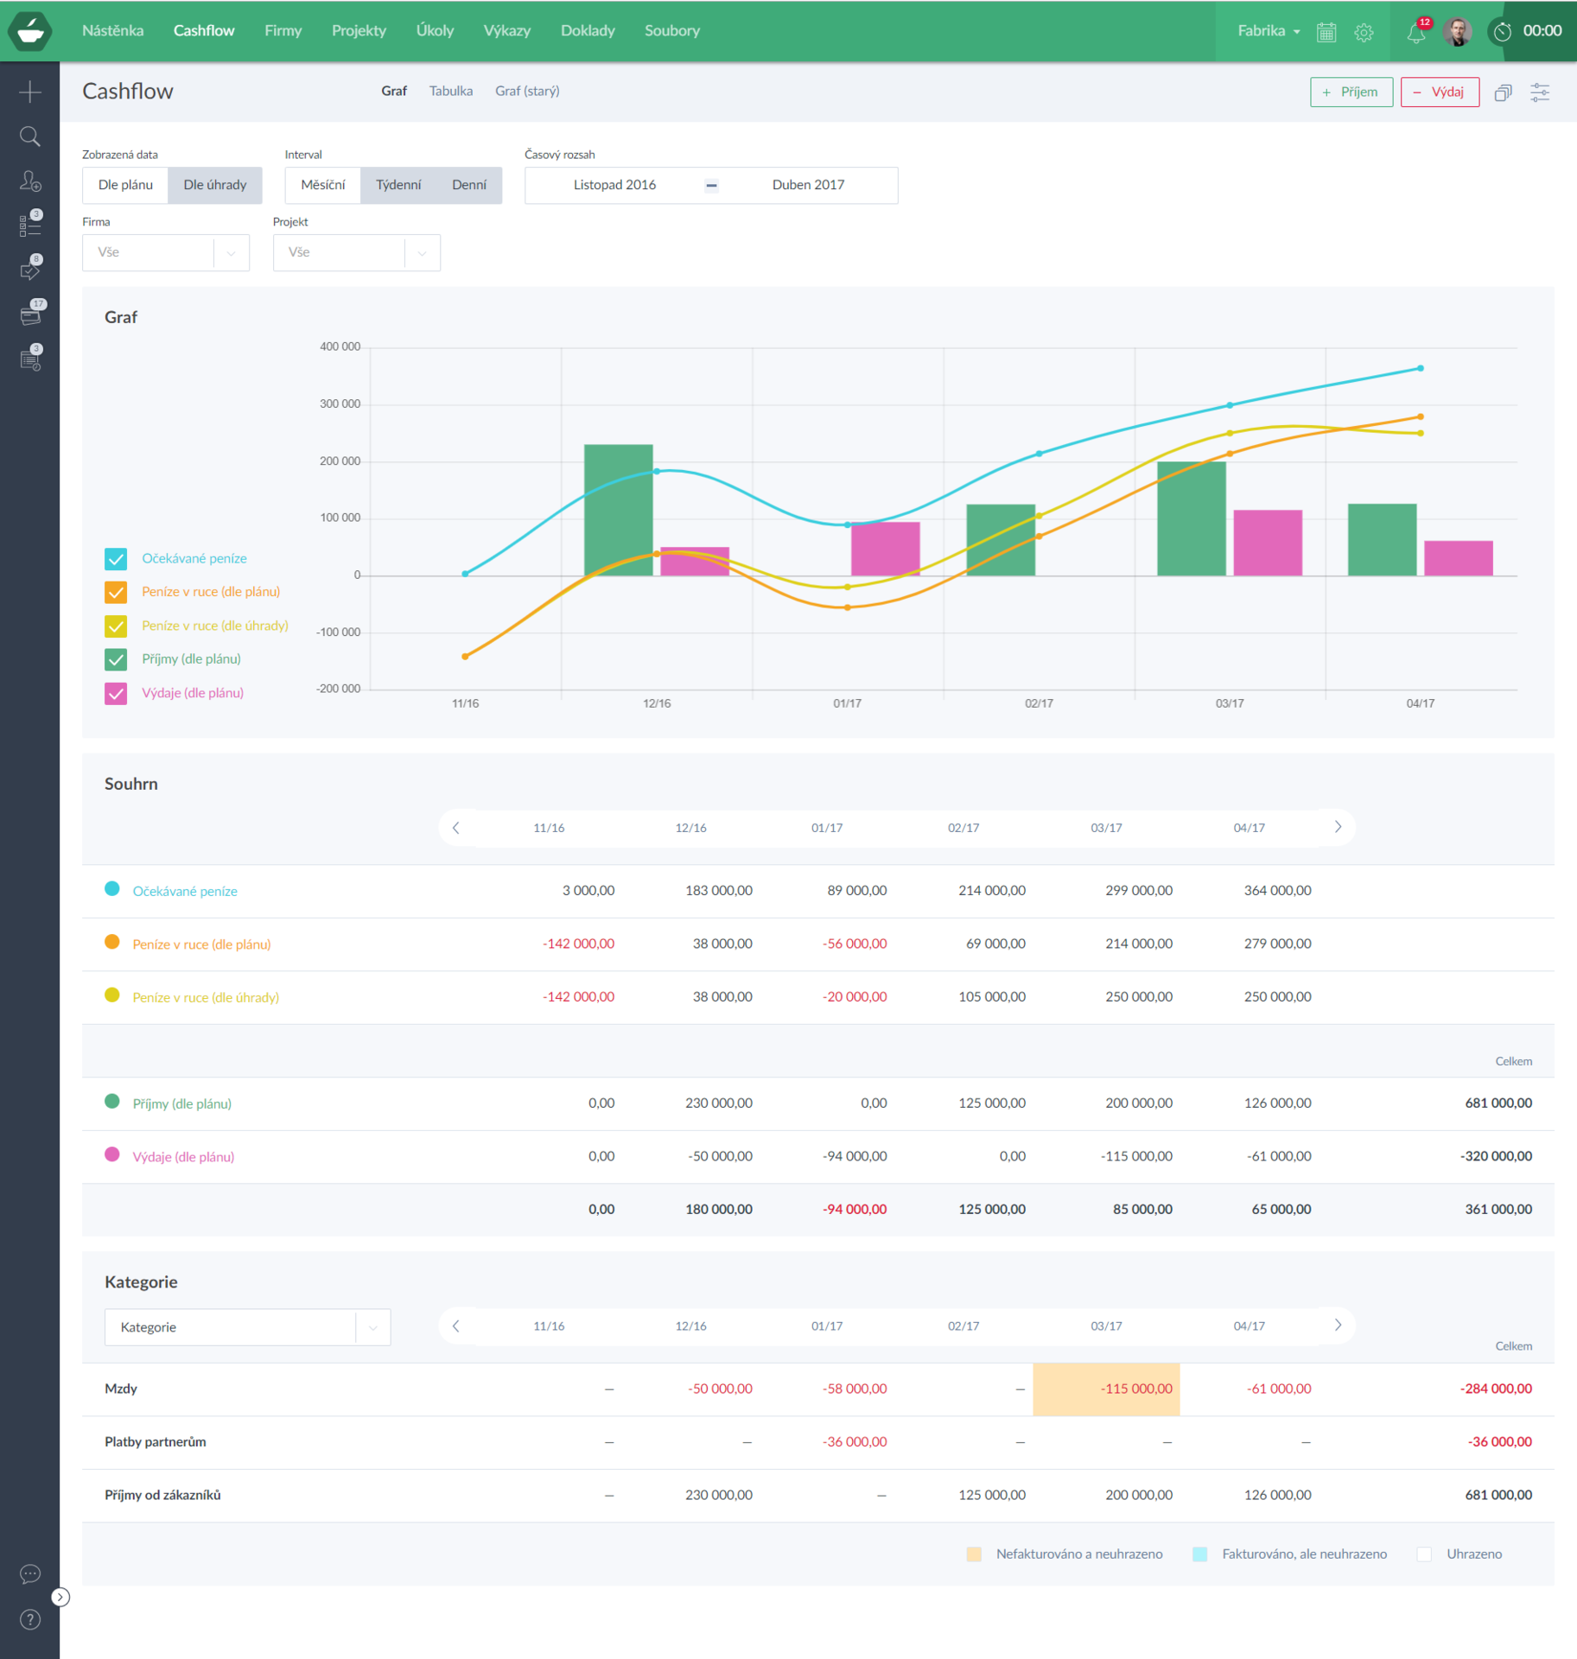Click the Příjem button
Viewport: 1577px width, 1659px height.
pyautogui.click(x=1351, y=92)
